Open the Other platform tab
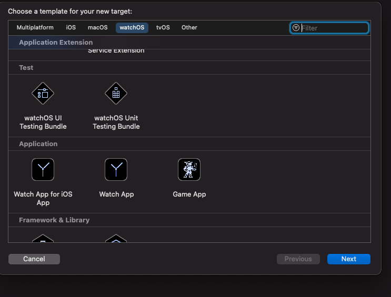 [x=189, y=27]
